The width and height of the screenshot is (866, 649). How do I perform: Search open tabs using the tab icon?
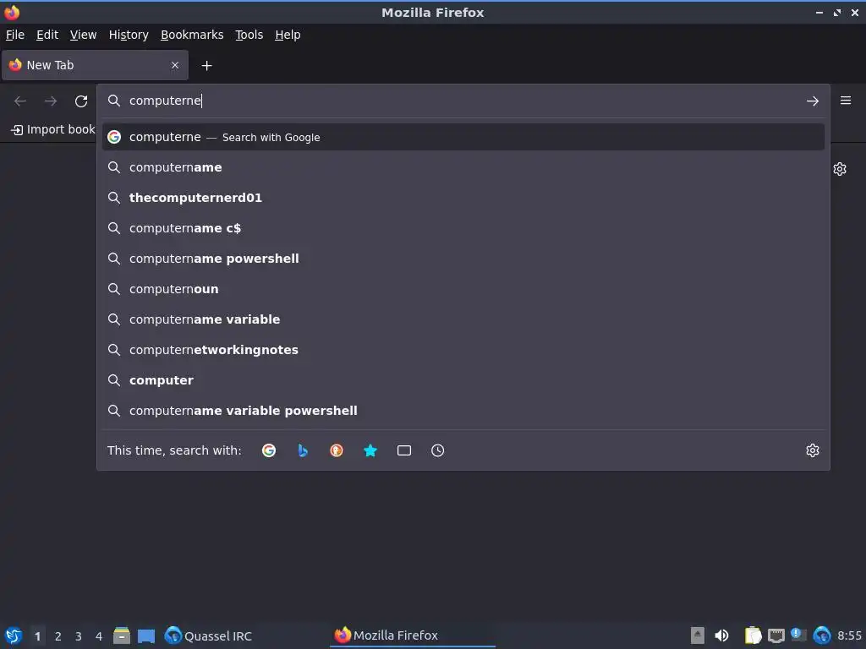403,450
